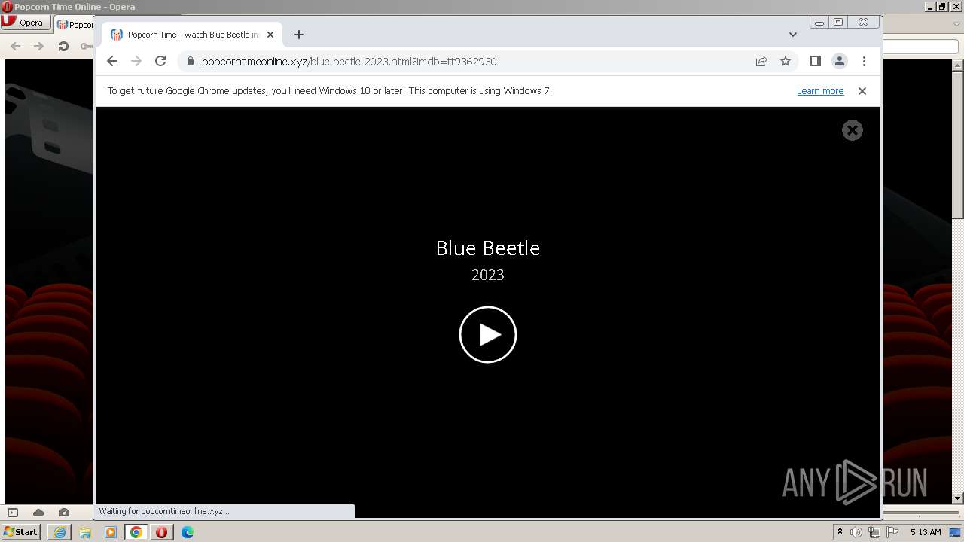The image size is (964, 542).
Task: Open Opera Link cloud icon in status bar
Action: [38, 513]
